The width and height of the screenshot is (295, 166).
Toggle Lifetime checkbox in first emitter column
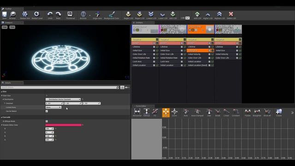[x=154, y=47]
